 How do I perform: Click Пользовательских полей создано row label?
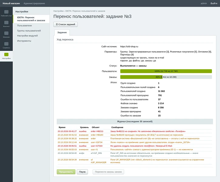[x=138, y=87]
